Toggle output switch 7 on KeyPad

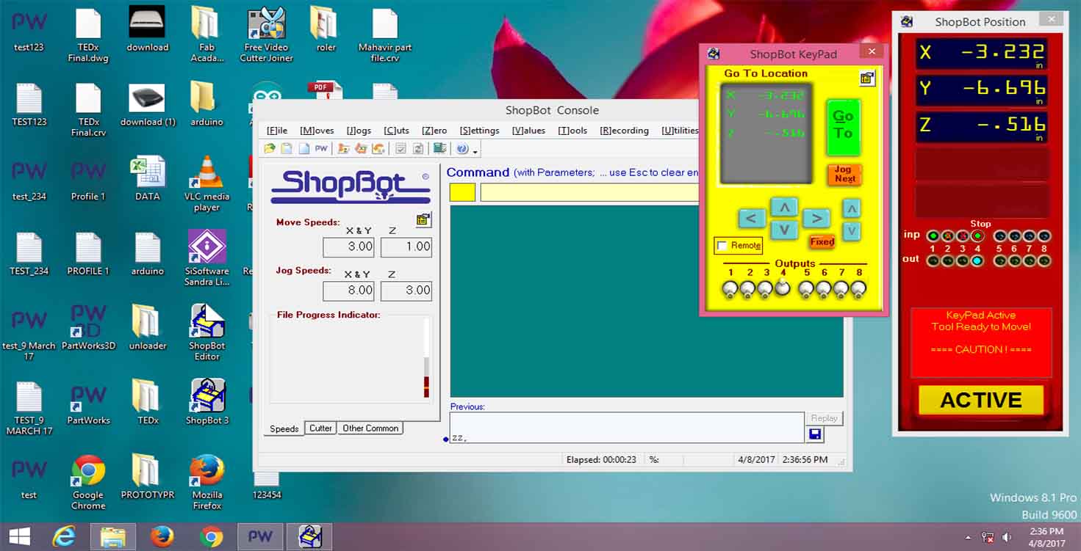[841, 288]
